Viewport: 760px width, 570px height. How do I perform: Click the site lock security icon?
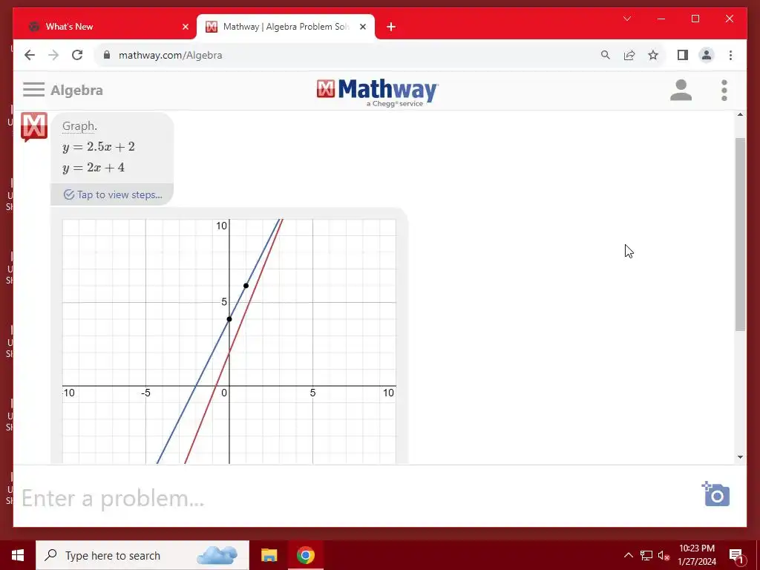pyautogui.click(x=107, y=55)
